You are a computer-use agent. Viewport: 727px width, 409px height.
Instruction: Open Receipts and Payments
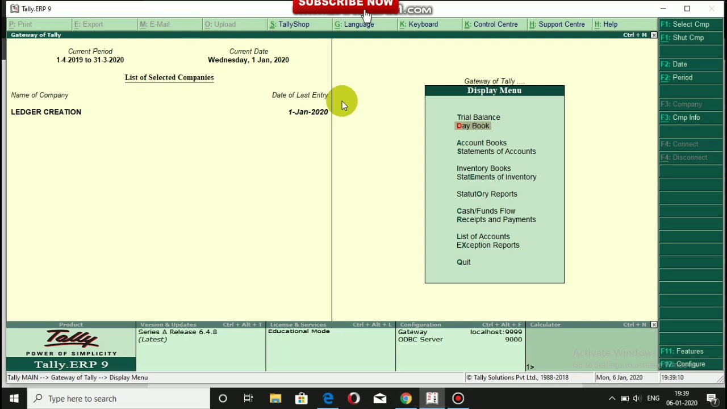pyautogui.click(x=496, y=219)
